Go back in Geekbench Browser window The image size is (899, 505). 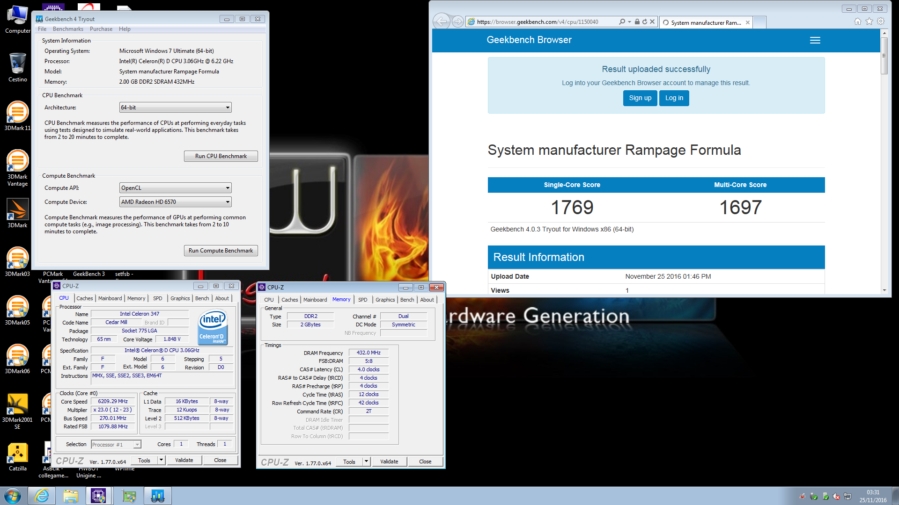coord(441,22)
